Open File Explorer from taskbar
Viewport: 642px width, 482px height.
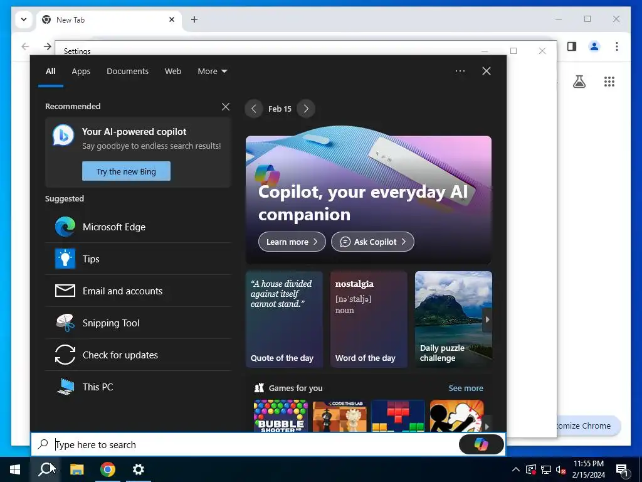(x=76, y=469)
